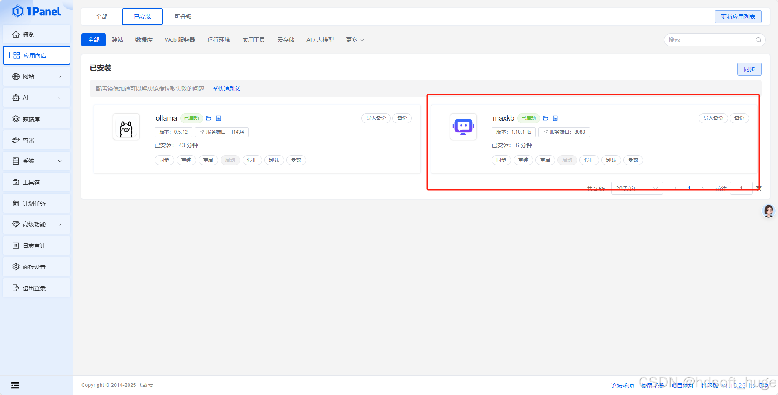
Task: Open 工具箱 in the sidebar
Action: click(x=37, y=182)
